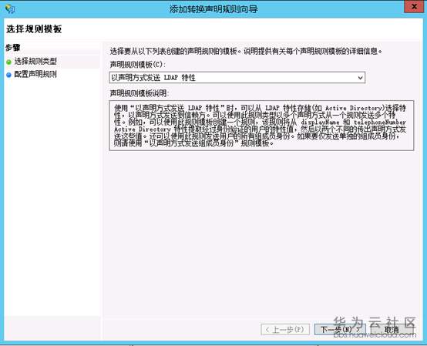Click the 选择规则模板 heading
Image resolution: width=427 pixels, height=346 pixels.
pyautogui.click(x=34, y=29)
